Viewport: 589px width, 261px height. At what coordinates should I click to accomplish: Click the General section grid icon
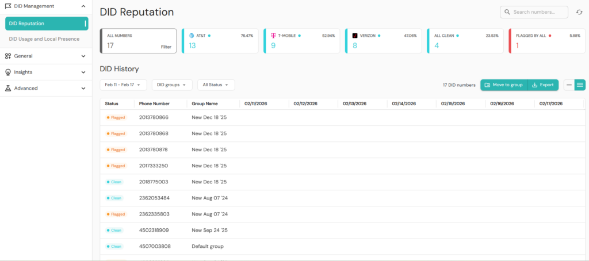point(8,56)
